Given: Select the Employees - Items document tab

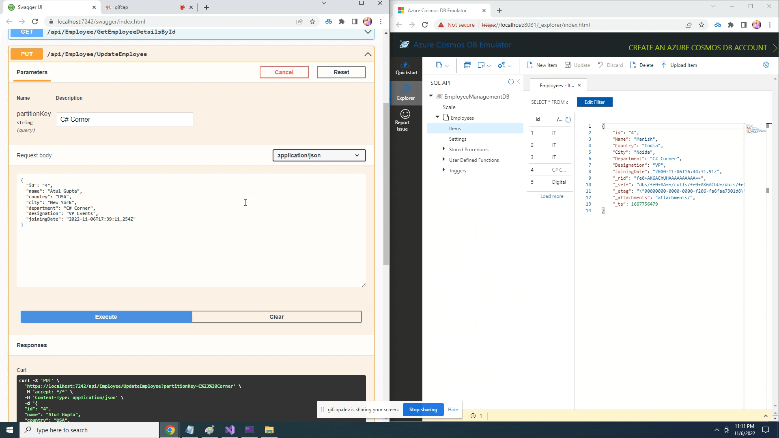Looking at the screenshot, I should [x=556, y=85].
